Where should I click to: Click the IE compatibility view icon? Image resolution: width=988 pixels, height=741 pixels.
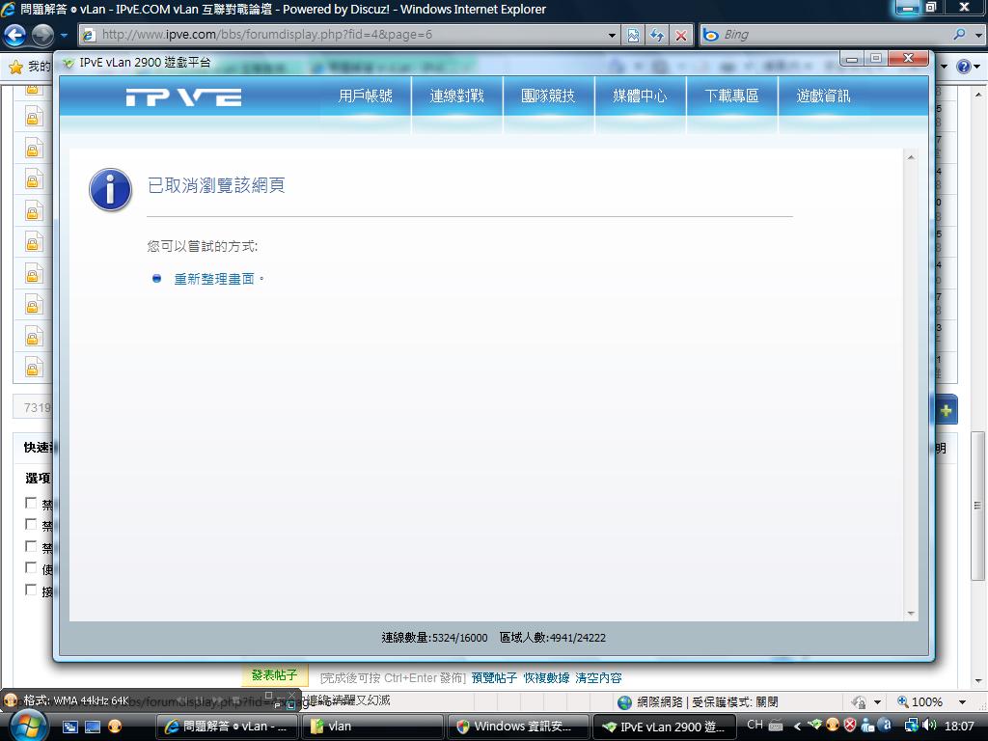tap(633, 36)
